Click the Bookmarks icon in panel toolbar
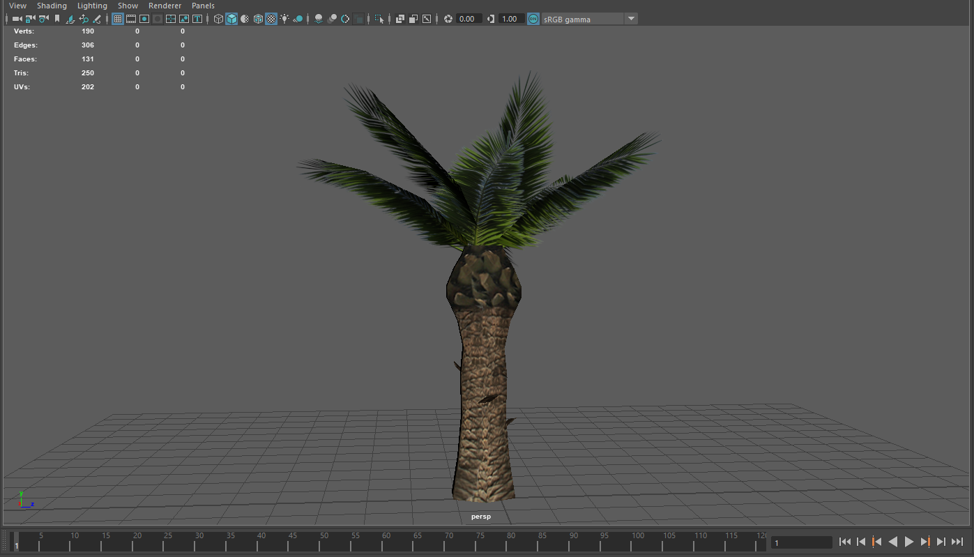The height and width of the screenshot is (557, 974). (57, 19)
